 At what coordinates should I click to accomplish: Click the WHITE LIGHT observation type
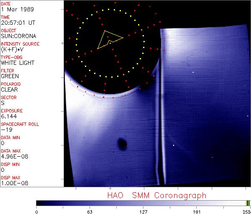pos(18,63)
